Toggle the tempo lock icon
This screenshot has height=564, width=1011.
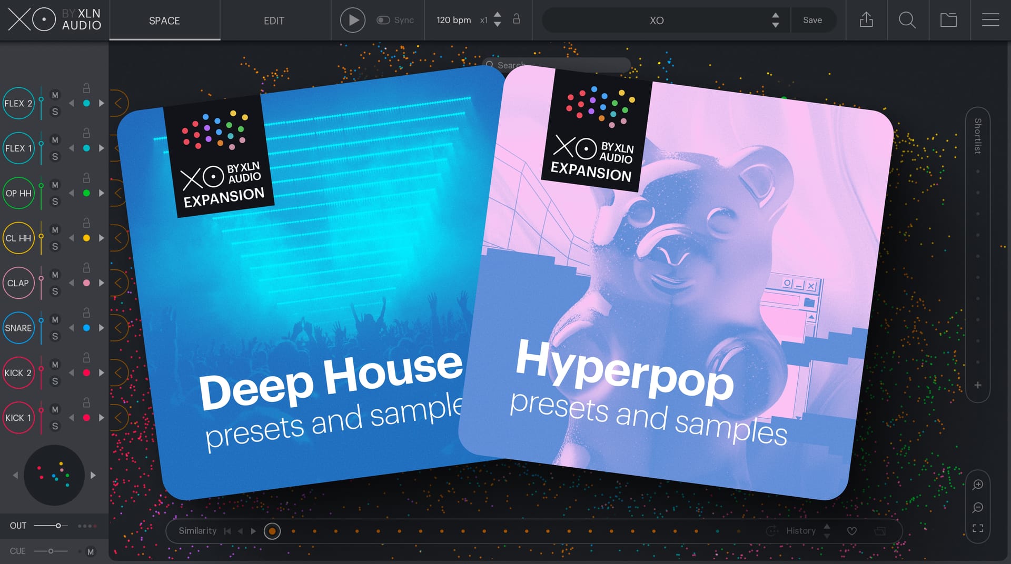(516, 19)
